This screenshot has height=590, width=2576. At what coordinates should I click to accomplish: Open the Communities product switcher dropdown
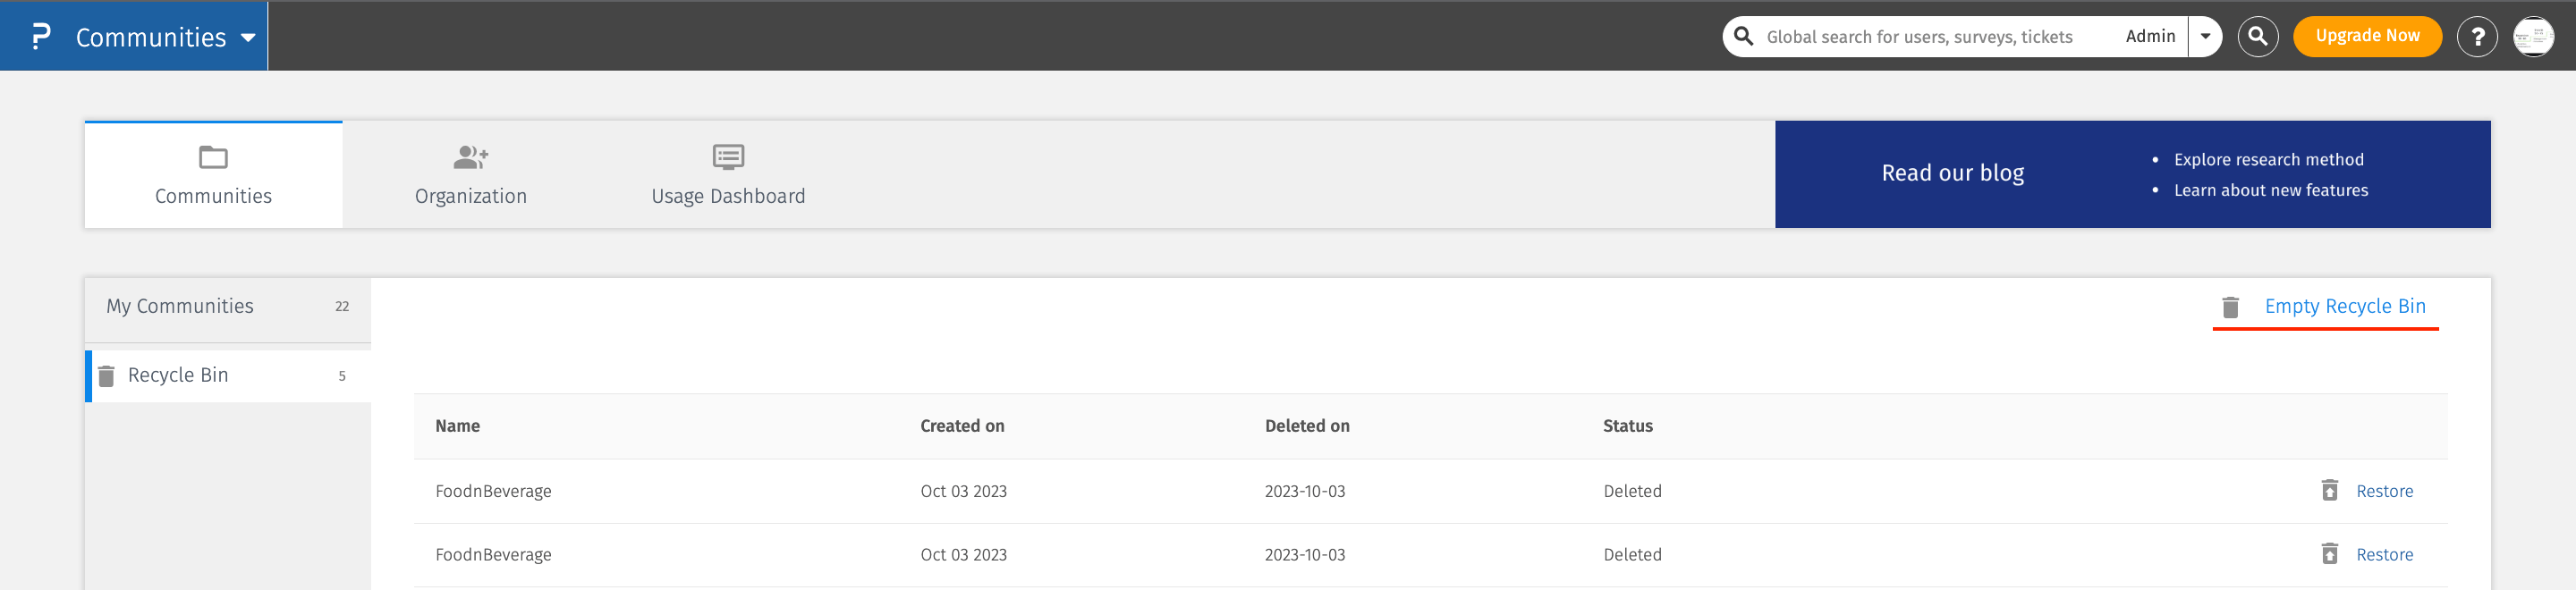pos(247,38)
